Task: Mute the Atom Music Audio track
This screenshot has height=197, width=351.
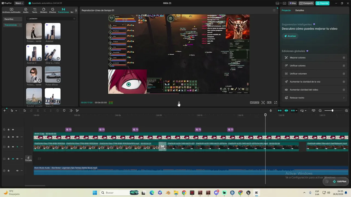Action: (17, 171)
